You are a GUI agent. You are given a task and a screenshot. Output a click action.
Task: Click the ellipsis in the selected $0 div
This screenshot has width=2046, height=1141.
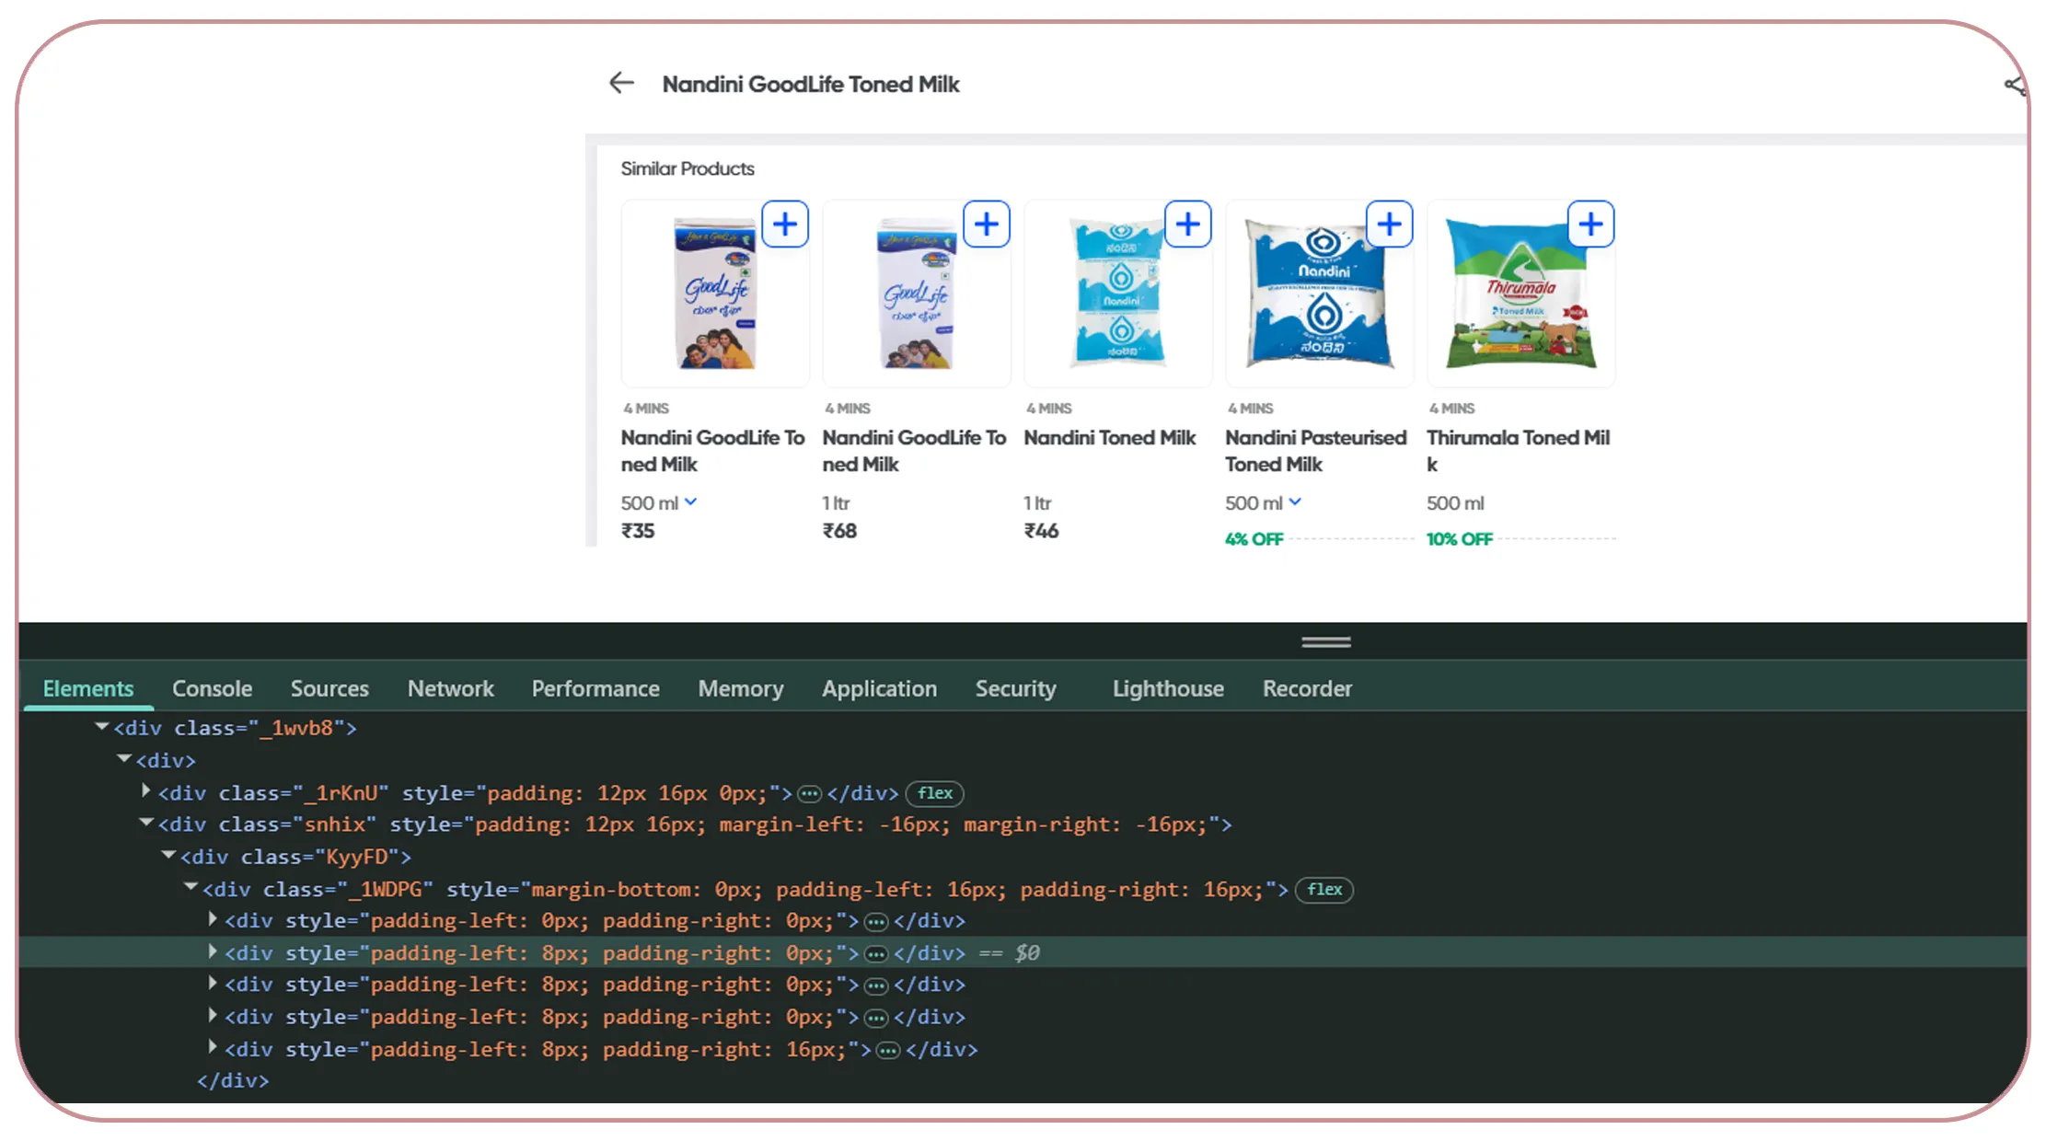876,954
